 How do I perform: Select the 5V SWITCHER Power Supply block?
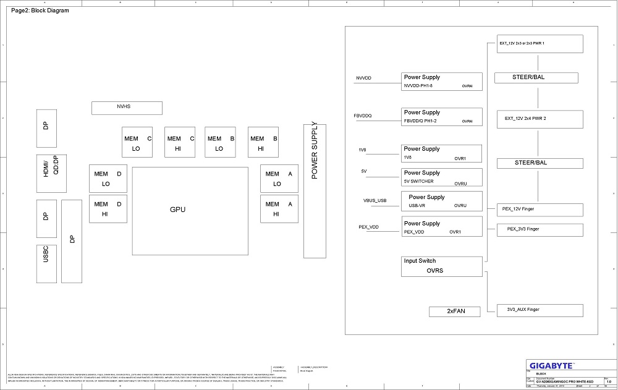[x=441, y=177]
